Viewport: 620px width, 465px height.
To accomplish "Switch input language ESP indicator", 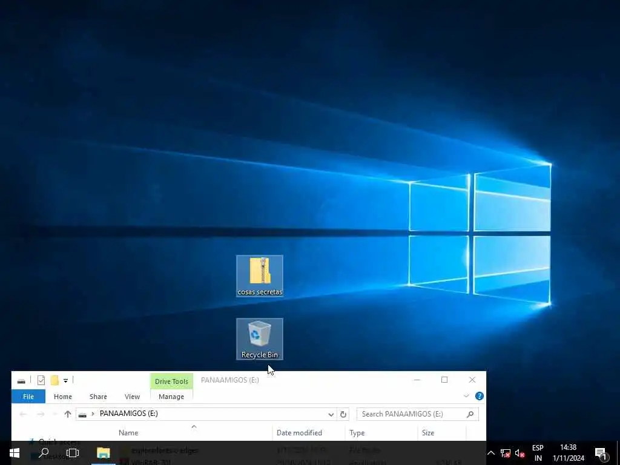I will click(538, 453).
